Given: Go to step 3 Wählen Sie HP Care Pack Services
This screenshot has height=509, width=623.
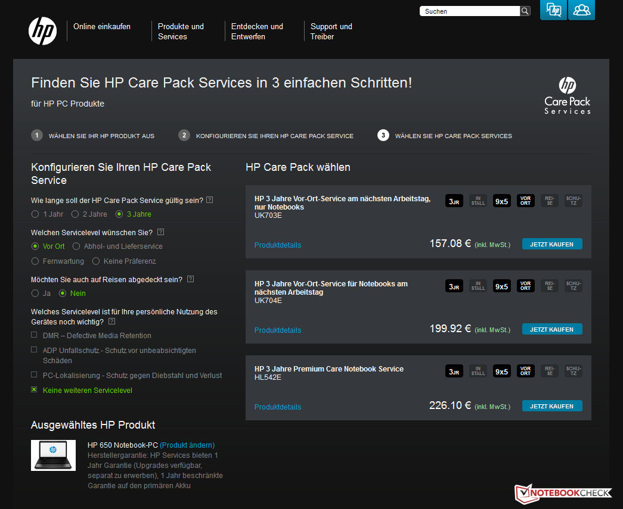Looking at the screenshot, I should (x=445, y=136).
